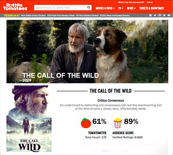Click into the movie search field
This screenshot has height=155, width=173.
pyautogui.click(x=61, y=8)
